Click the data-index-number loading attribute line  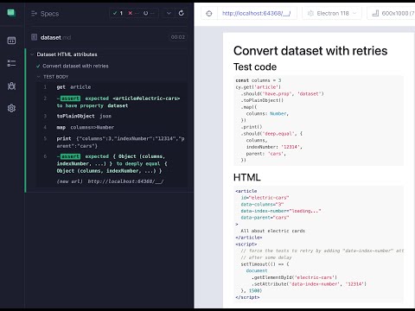click(x=281, y=211)
